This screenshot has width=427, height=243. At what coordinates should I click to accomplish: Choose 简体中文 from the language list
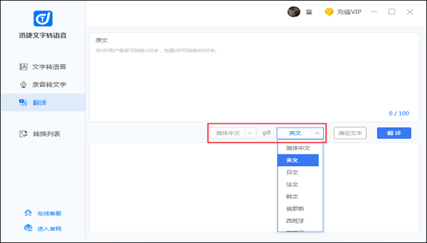[x=298, y=148]
